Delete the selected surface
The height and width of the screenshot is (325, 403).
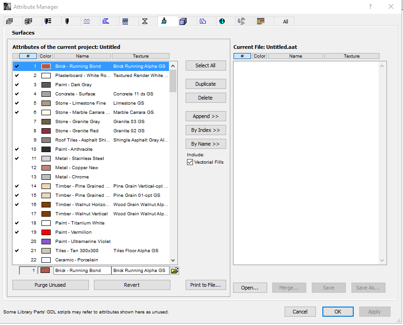point(205,98)
